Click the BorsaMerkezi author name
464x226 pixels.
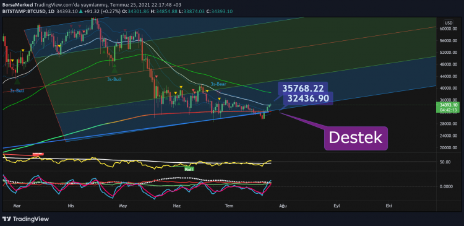click(x=17, y=5)
